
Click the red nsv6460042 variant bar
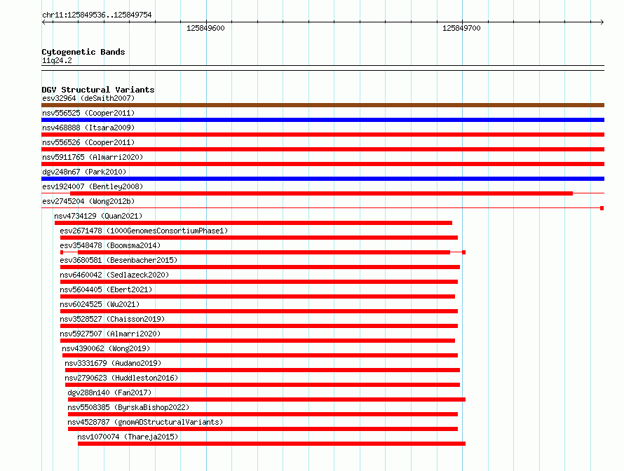(259, 282)
